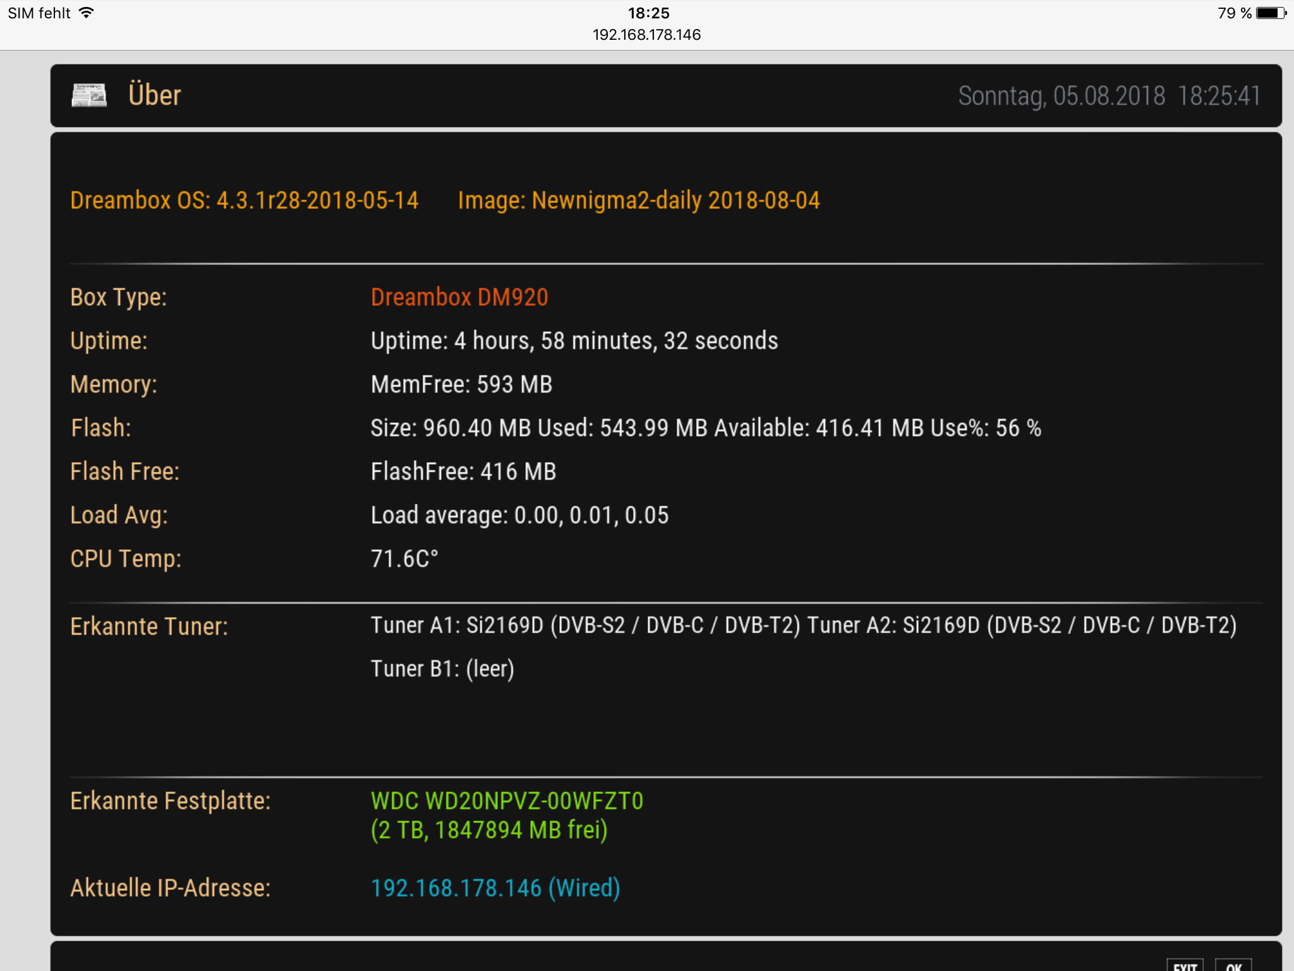The image size is (1294, 971).
Task: Click the uptime value text
Action: click(x=574, y=341)
